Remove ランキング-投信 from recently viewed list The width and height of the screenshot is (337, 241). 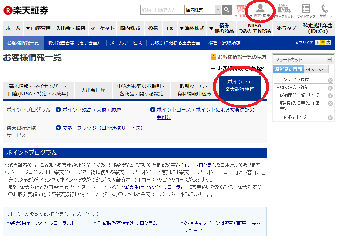[330, 80]
